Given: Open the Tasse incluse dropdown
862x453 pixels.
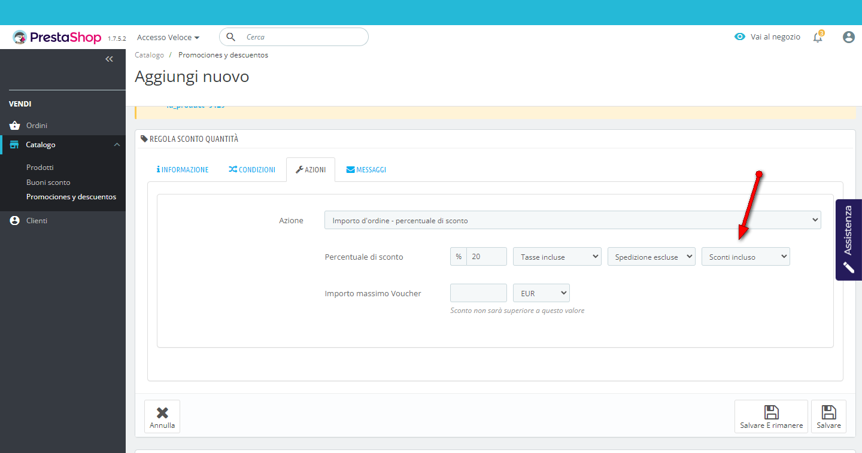Looking at the screenshot, I should 557,257.
